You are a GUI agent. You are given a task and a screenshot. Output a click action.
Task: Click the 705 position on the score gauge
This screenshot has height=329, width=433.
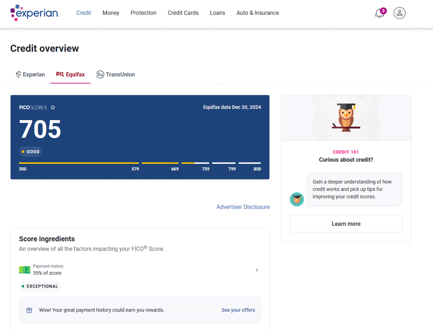pyautogui.click(x=195, y=163)
